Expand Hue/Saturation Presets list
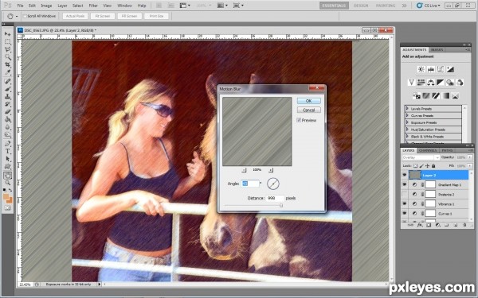 [x=407, y=130]
